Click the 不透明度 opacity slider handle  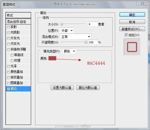tap(86, 42)
